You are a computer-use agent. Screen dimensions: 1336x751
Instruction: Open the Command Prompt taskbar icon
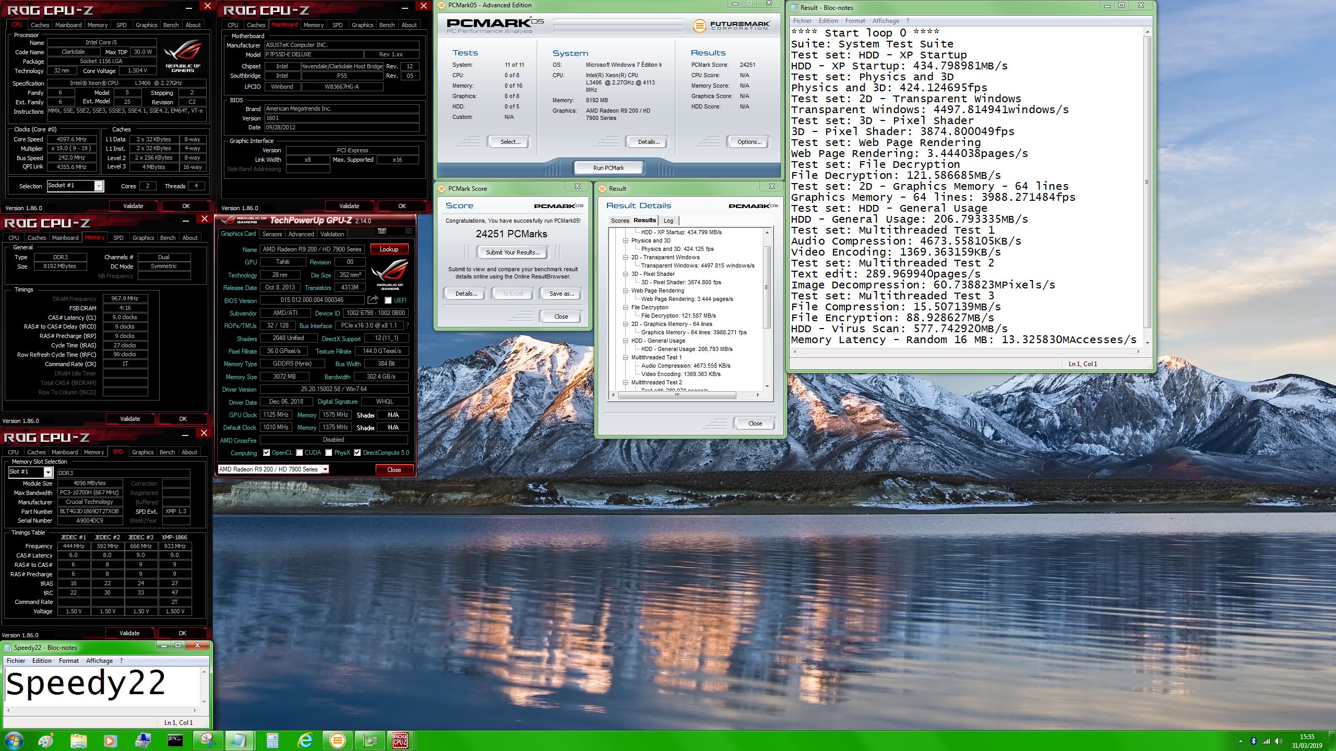point(175,740)
